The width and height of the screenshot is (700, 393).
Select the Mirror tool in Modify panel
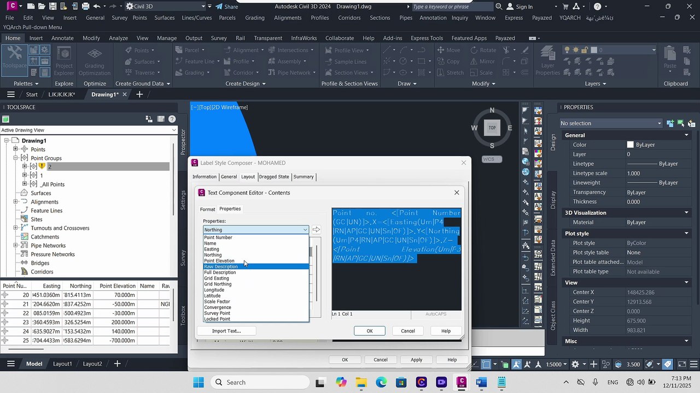tap(482, 61)
